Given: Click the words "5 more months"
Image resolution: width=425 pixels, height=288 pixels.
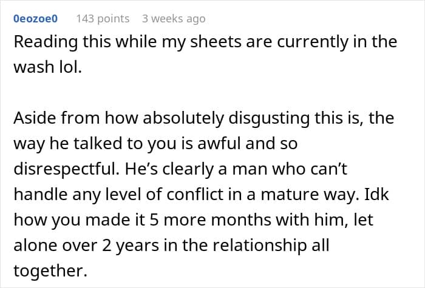Looking at the screenshot, I should (210, 219).
